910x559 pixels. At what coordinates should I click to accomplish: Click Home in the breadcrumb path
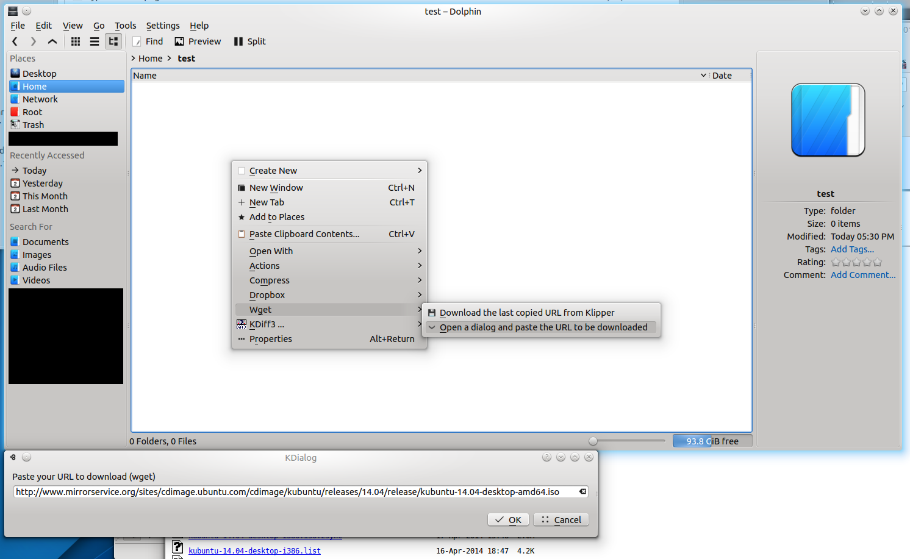tap(150, 59)
